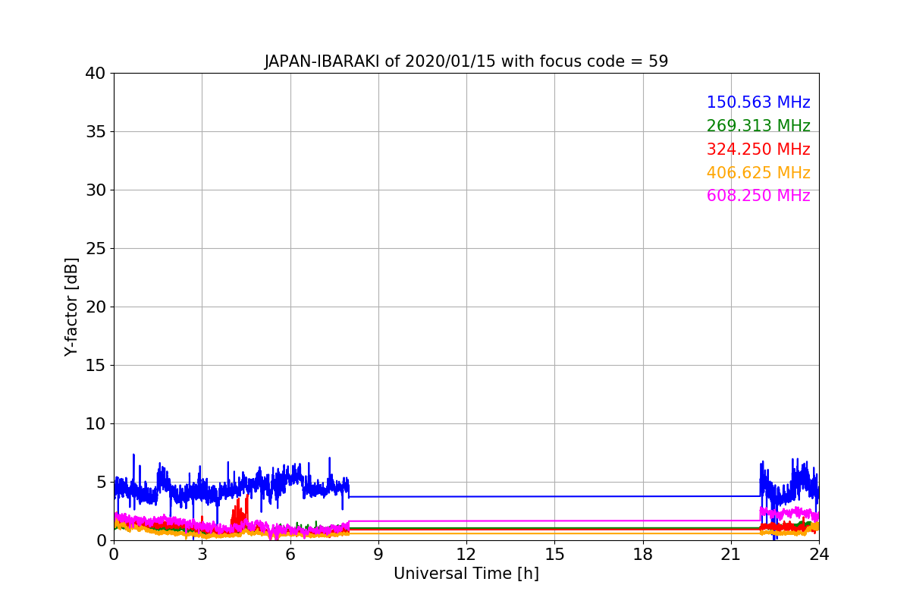Click y-axis tick label 25
910x607 pixels.
[96, 249]
